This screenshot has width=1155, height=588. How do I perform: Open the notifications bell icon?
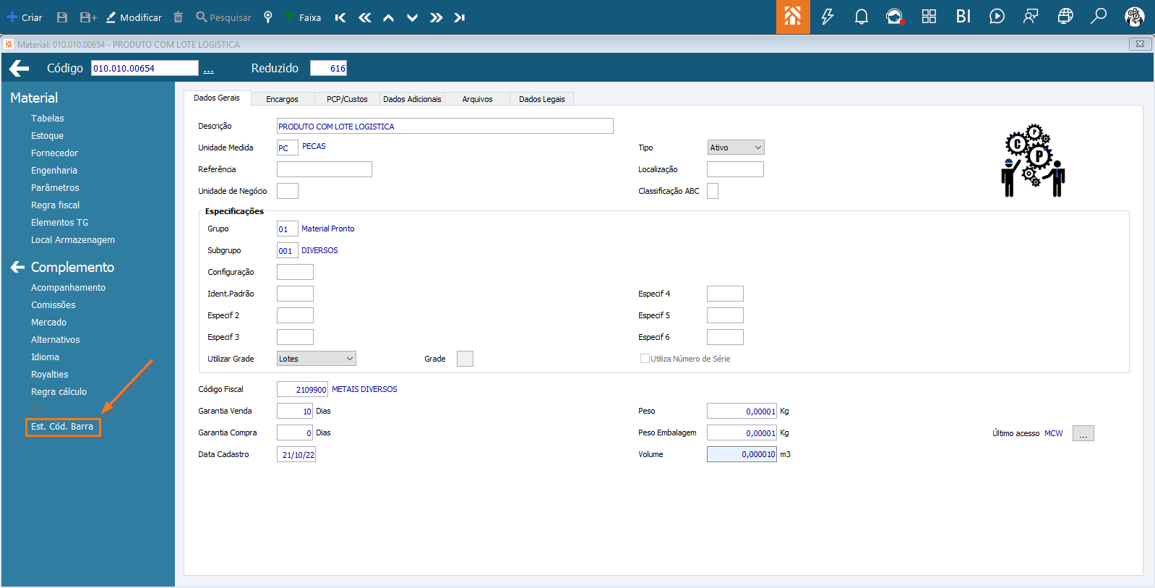tap(861, 17)
